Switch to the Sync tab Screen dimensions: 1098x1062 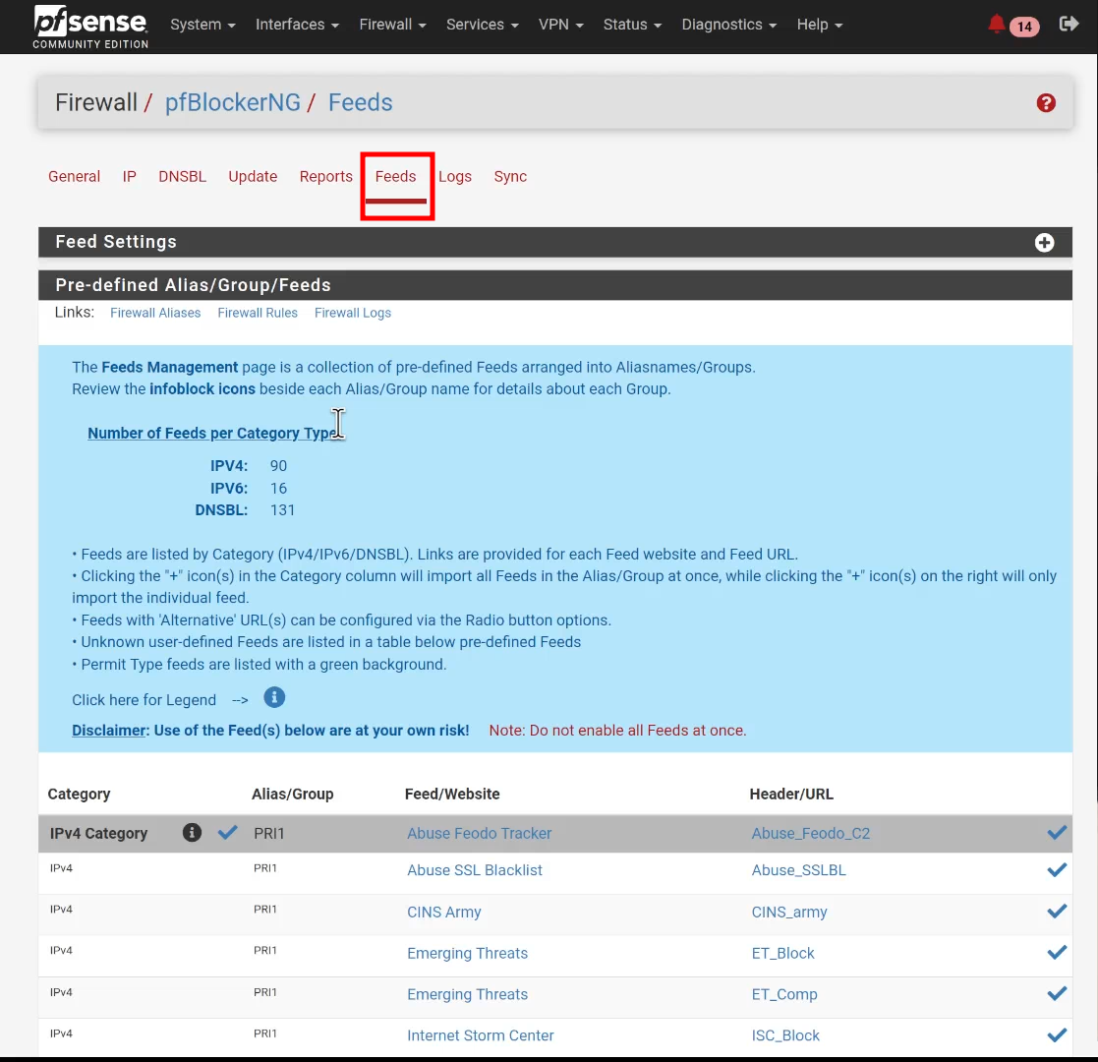pyautogui.click(x=510, y=177)
